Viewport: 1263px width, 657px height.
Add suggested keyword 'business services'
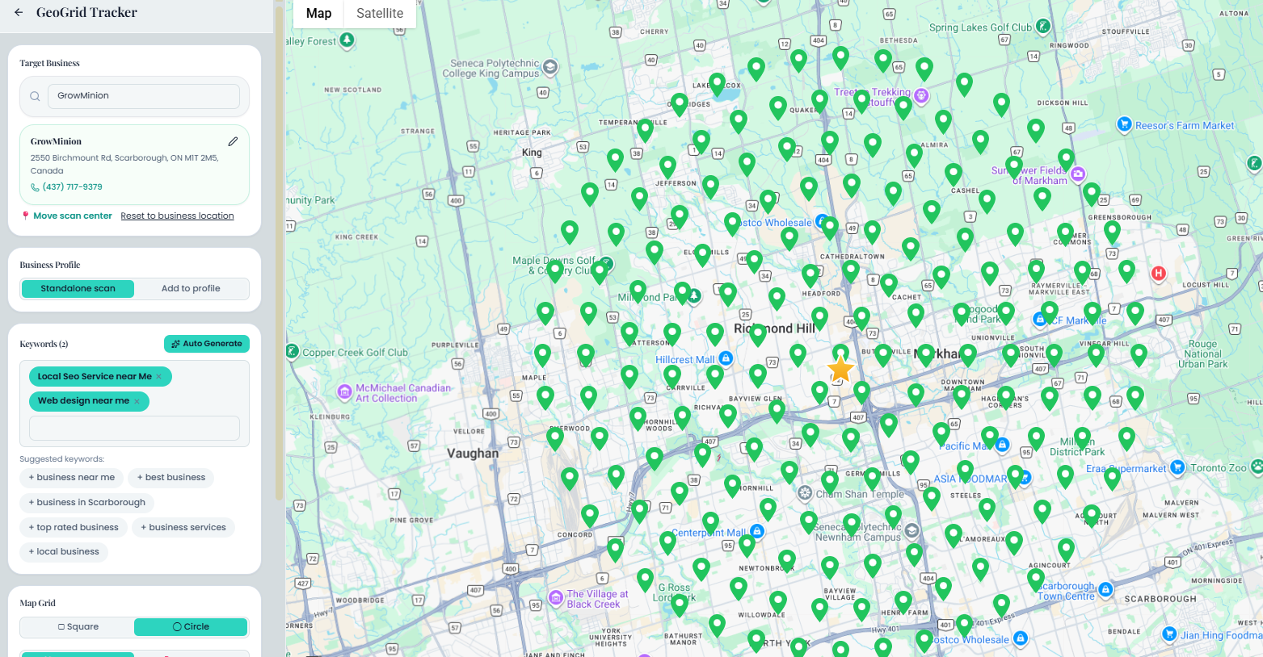pyautogui.click(x=183, y=528)
